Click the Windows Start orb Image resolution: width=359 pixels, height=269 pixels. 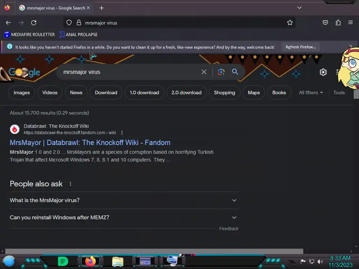pyautogui.click(x=9, y=261)
